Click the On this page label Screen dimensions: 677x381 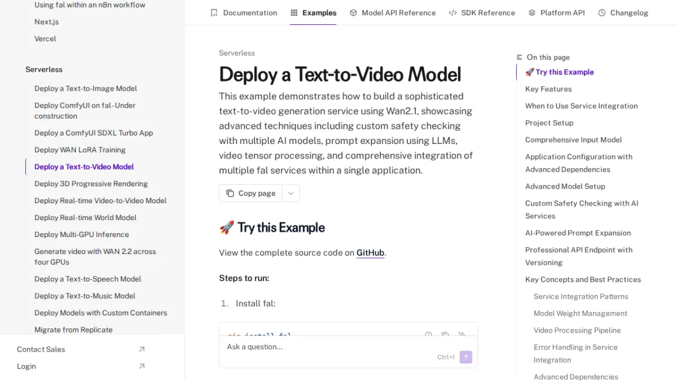(x=548, y=57)
